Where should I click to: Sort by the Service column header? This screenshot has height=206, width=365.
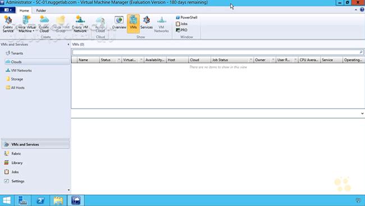tap(332, 60)
